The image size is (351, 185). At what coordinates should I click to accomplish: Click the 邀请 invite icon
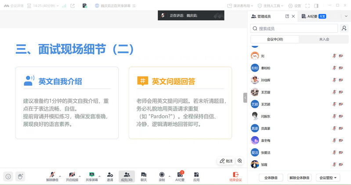coord(110,174)
